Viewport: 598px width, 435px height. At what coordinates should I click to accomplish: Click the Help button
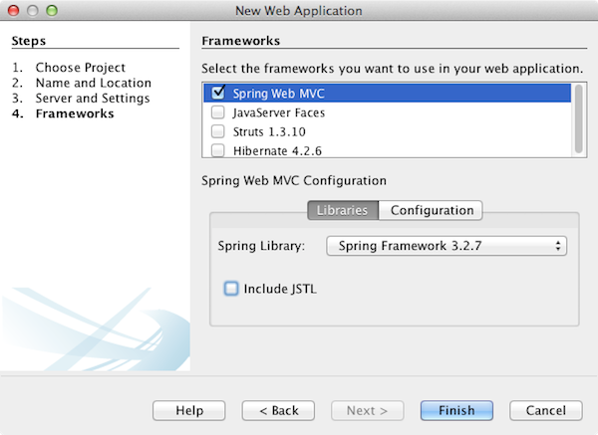[189, 410]
